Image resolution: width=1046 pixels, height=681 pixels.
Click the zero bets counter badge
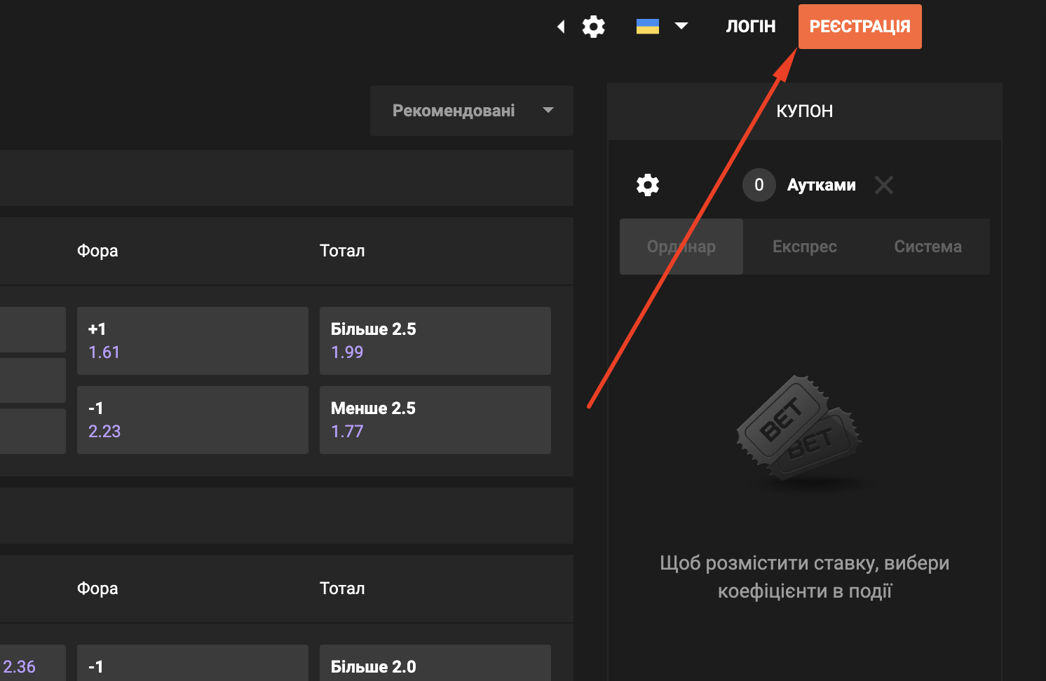[x=759, y=185]
